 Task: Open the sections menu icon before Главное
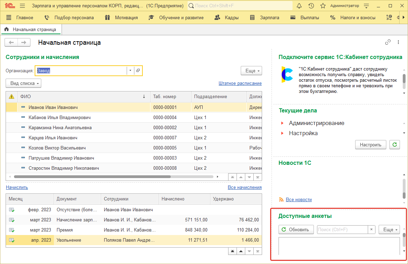click(x=9, y=18)
